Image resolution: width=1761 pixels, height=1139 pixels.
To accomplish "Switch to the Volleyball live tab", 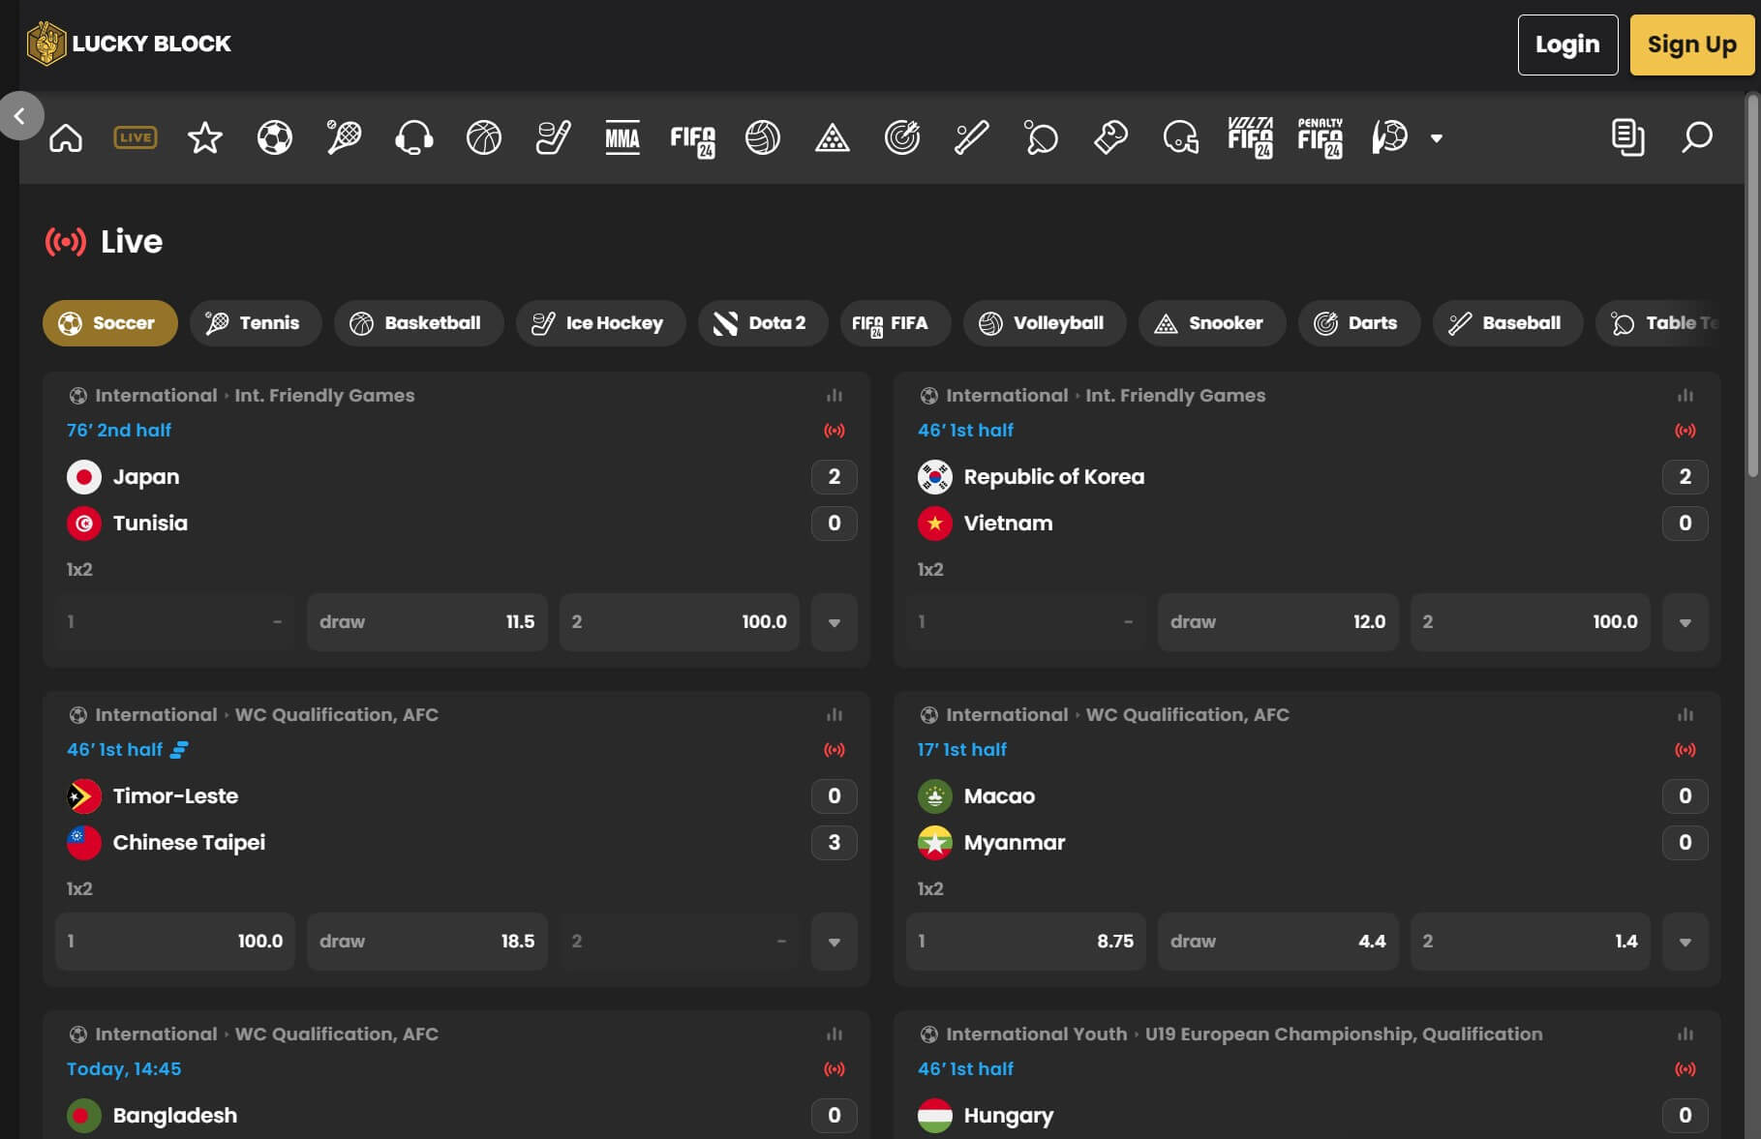I will click(x=1045, y=323).
